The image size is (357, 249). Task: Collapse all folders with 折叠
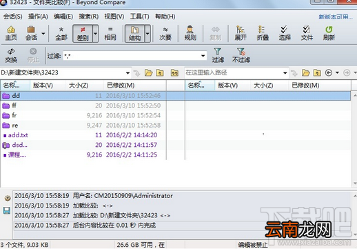[x=263, y=33]
